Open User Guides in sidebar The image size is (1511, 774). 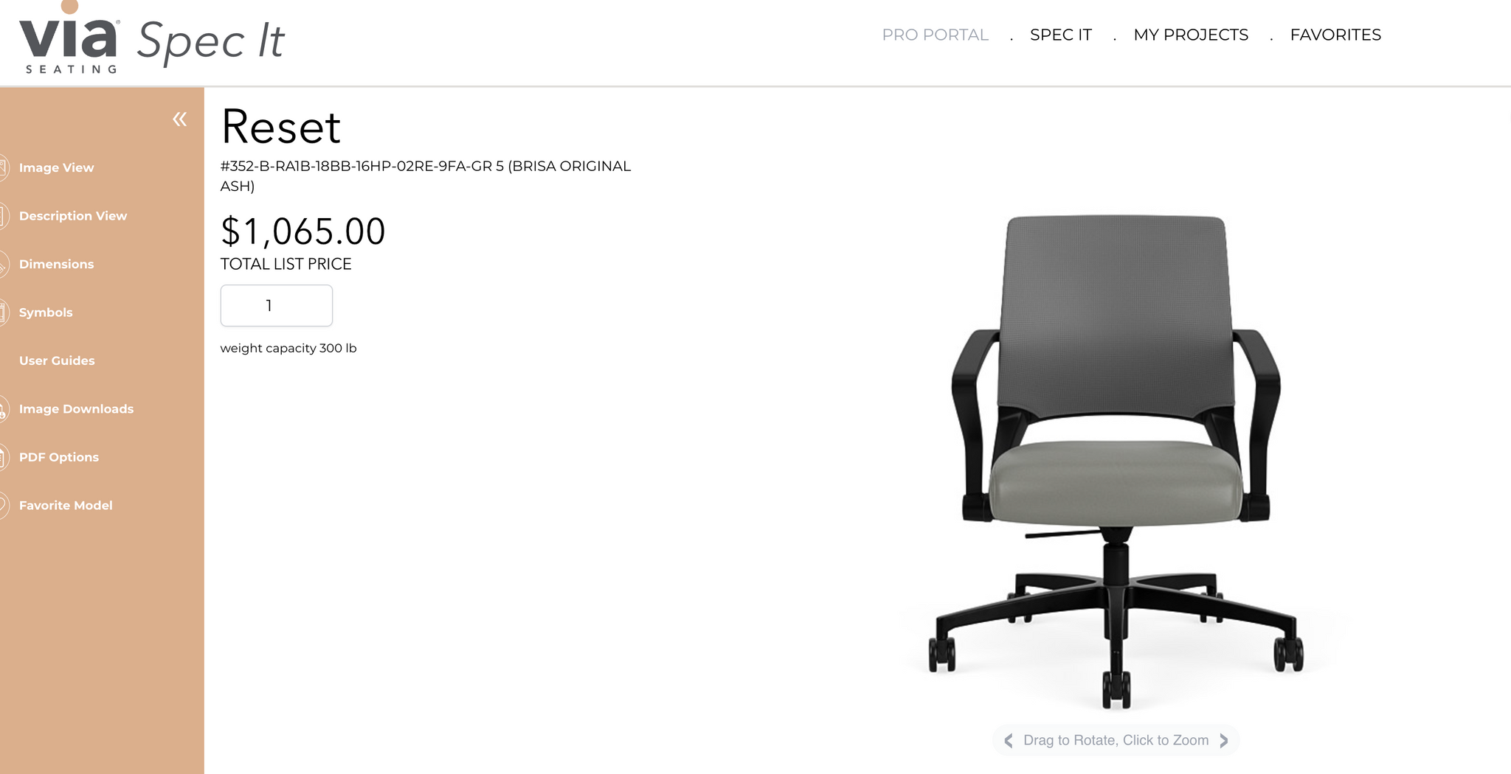pos(57,360)
